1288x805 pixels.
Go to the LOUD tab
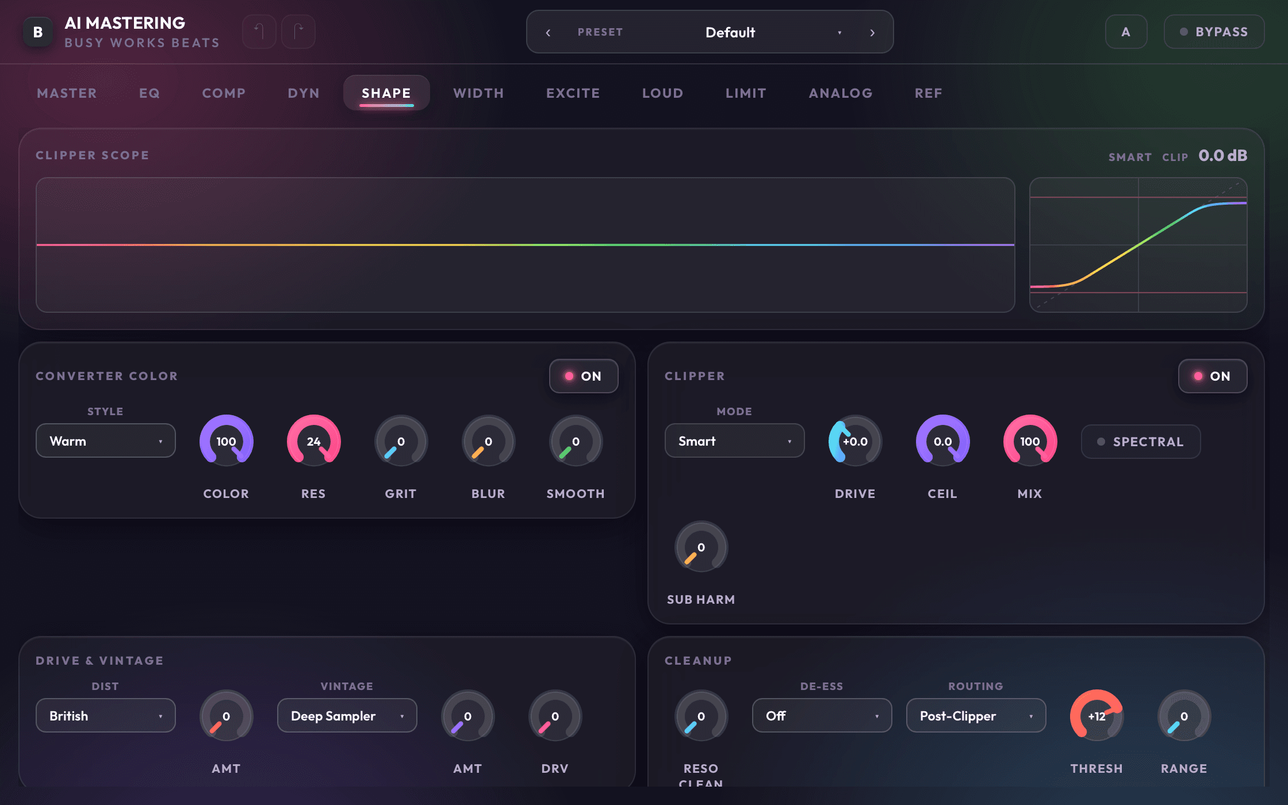click(663, 93)
